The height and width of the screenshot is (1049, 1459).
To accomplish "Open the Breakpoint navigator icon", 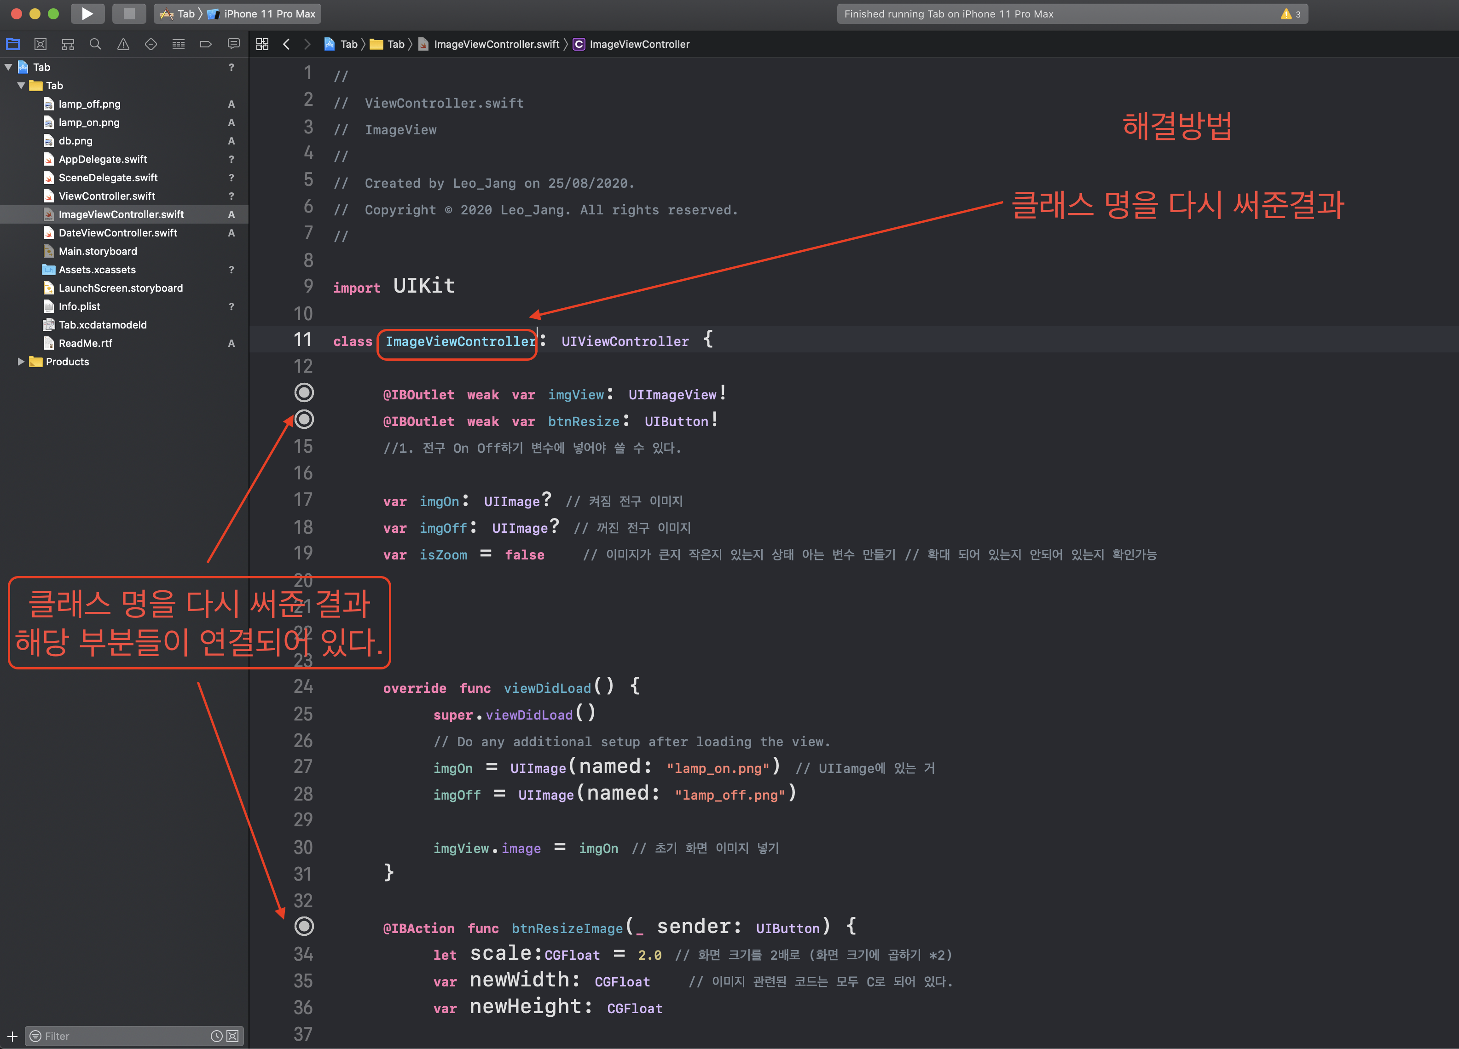I will click(206, 44).
